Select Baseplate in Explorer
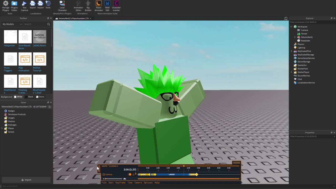 [x=305, y=41]
